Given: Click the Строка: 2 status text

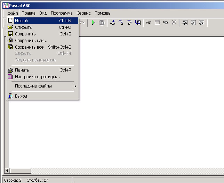Looking at the screenshot, I should coord(13,180).
